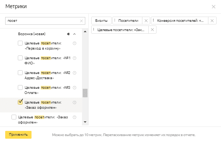
Task: Collapse the Воронка (новая) group chevron
Action: (x=75, y=34)
